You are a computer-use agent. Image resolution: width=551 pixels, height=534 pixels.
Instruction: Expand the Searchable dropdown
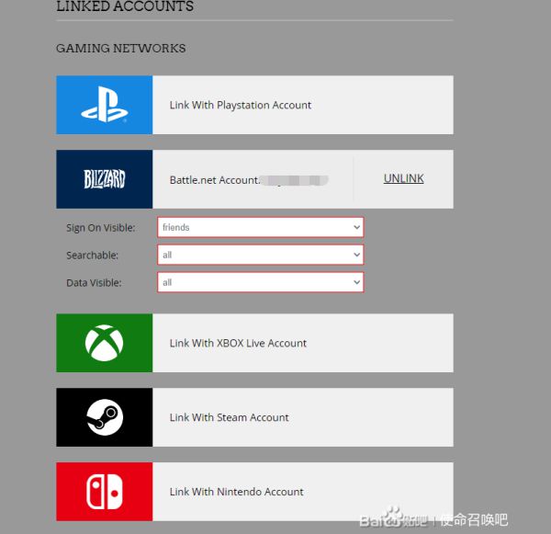pyautogui.click(x=261, y=255)
